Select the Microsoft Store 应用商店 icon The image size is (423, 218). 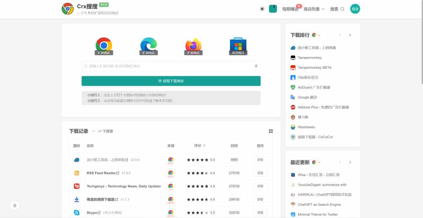pyautogui.click(x=238, y=46)
